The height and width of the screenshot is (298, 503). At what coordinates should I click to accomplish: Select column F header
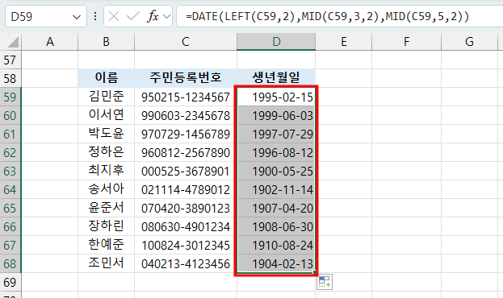(406, 42)
